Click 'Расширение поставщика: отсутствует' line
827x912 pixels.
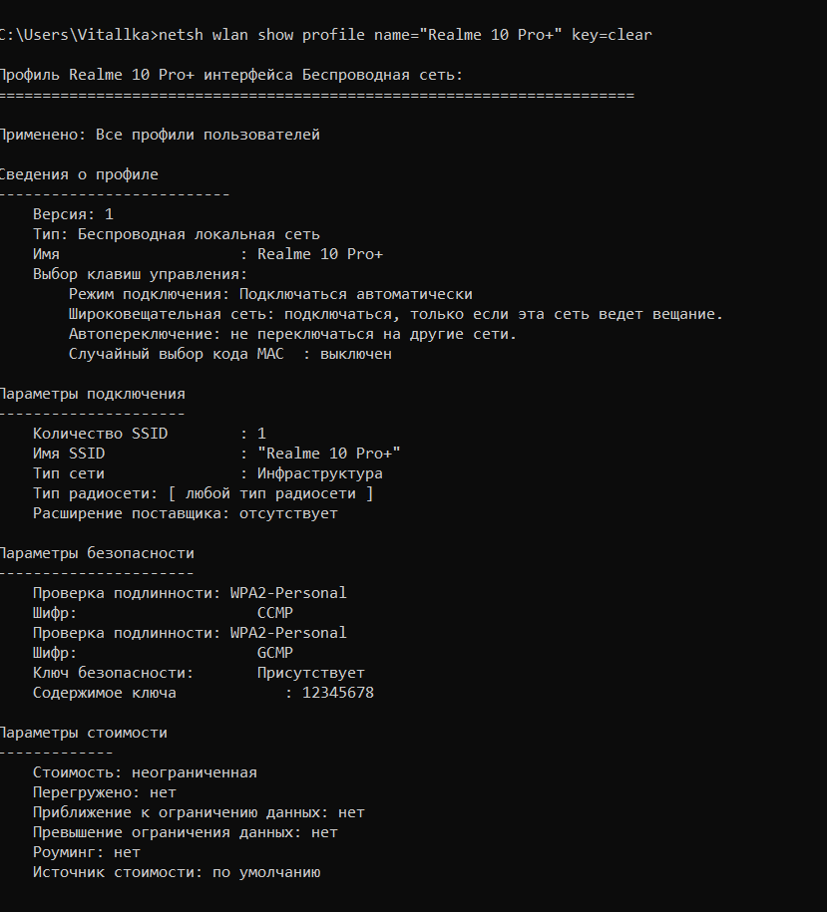[186, 513]
